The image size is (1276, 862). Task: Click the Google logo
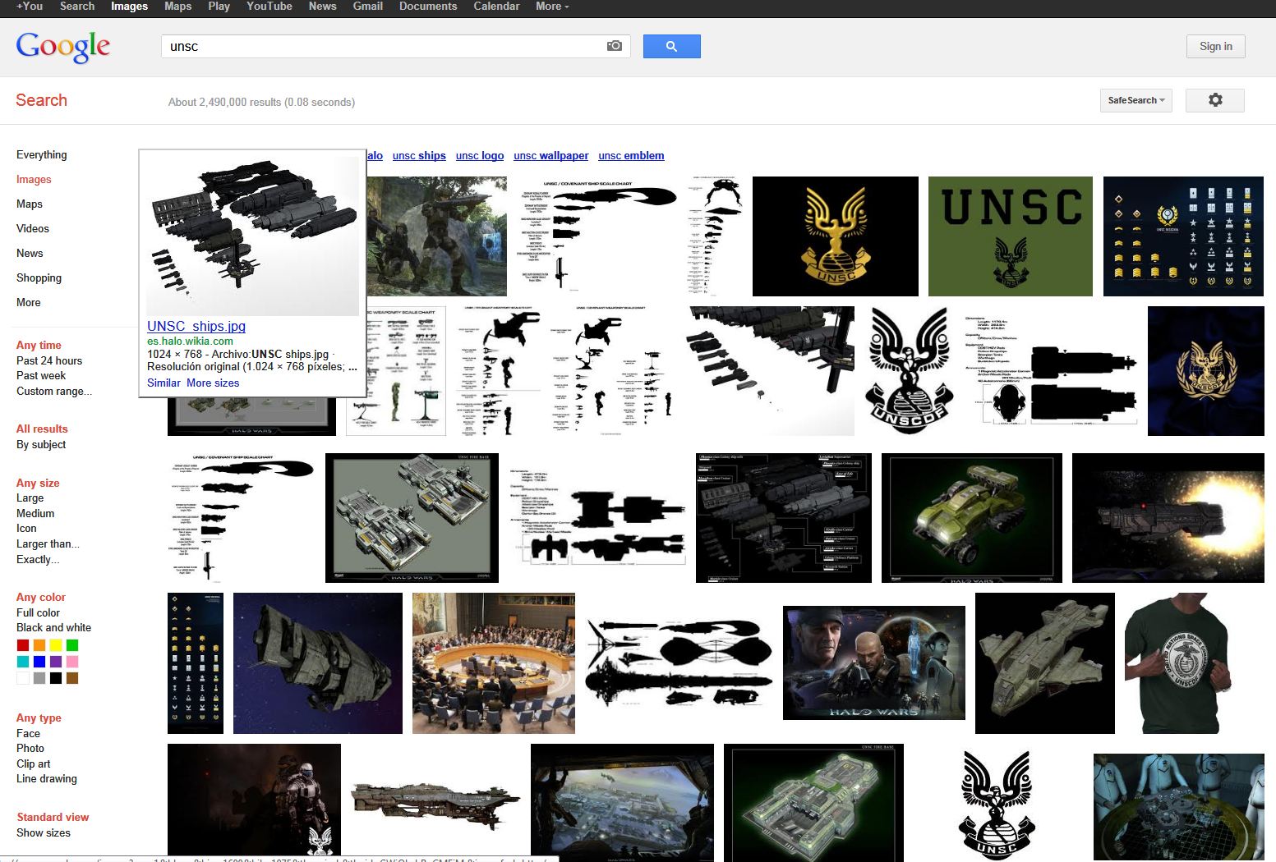click(62, 47)
